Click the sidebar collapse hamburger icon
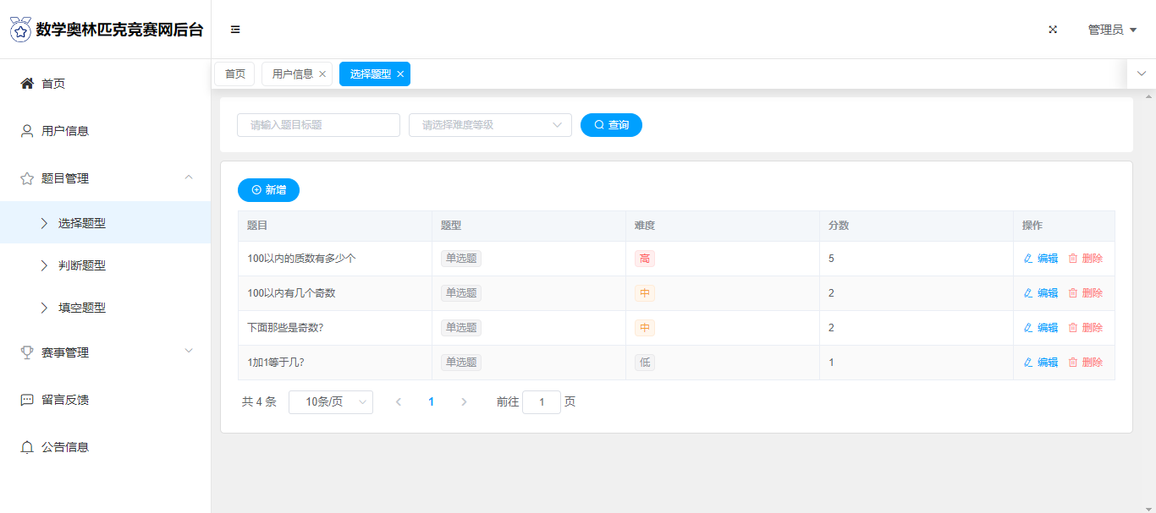 tap(235, 30)
